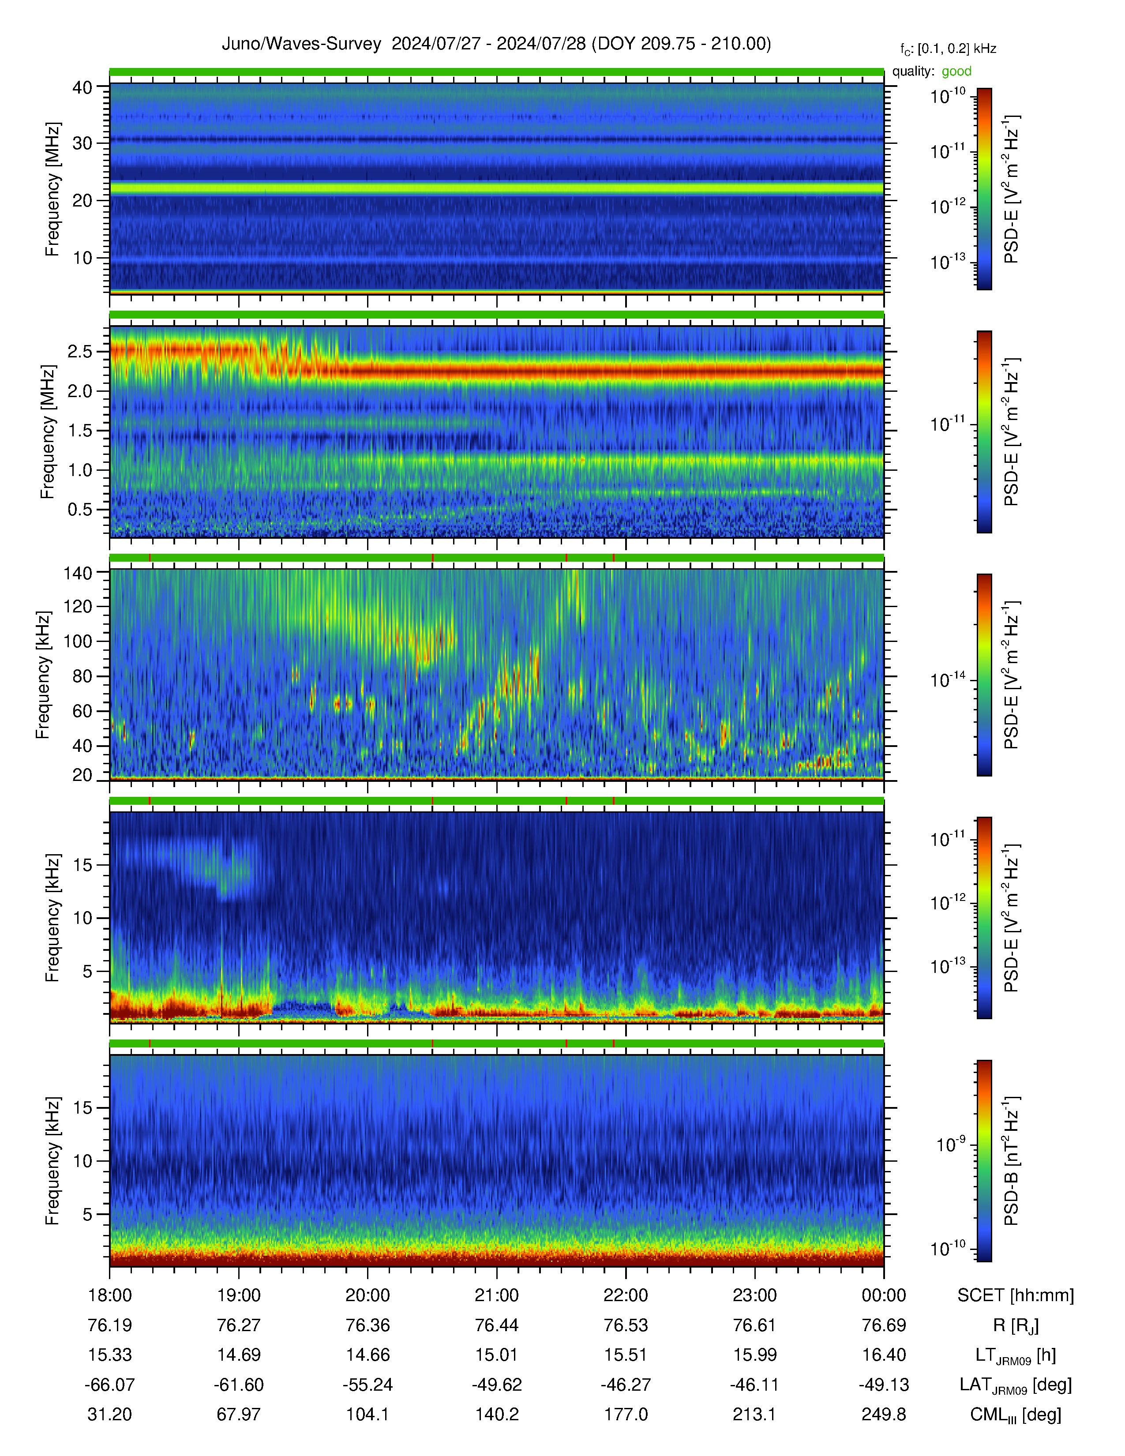Image resolution: width=1125 pixels, height=1456 pixels.
Task: Click the 2.5 MHz panel color bar
Action: click(984, 432)
